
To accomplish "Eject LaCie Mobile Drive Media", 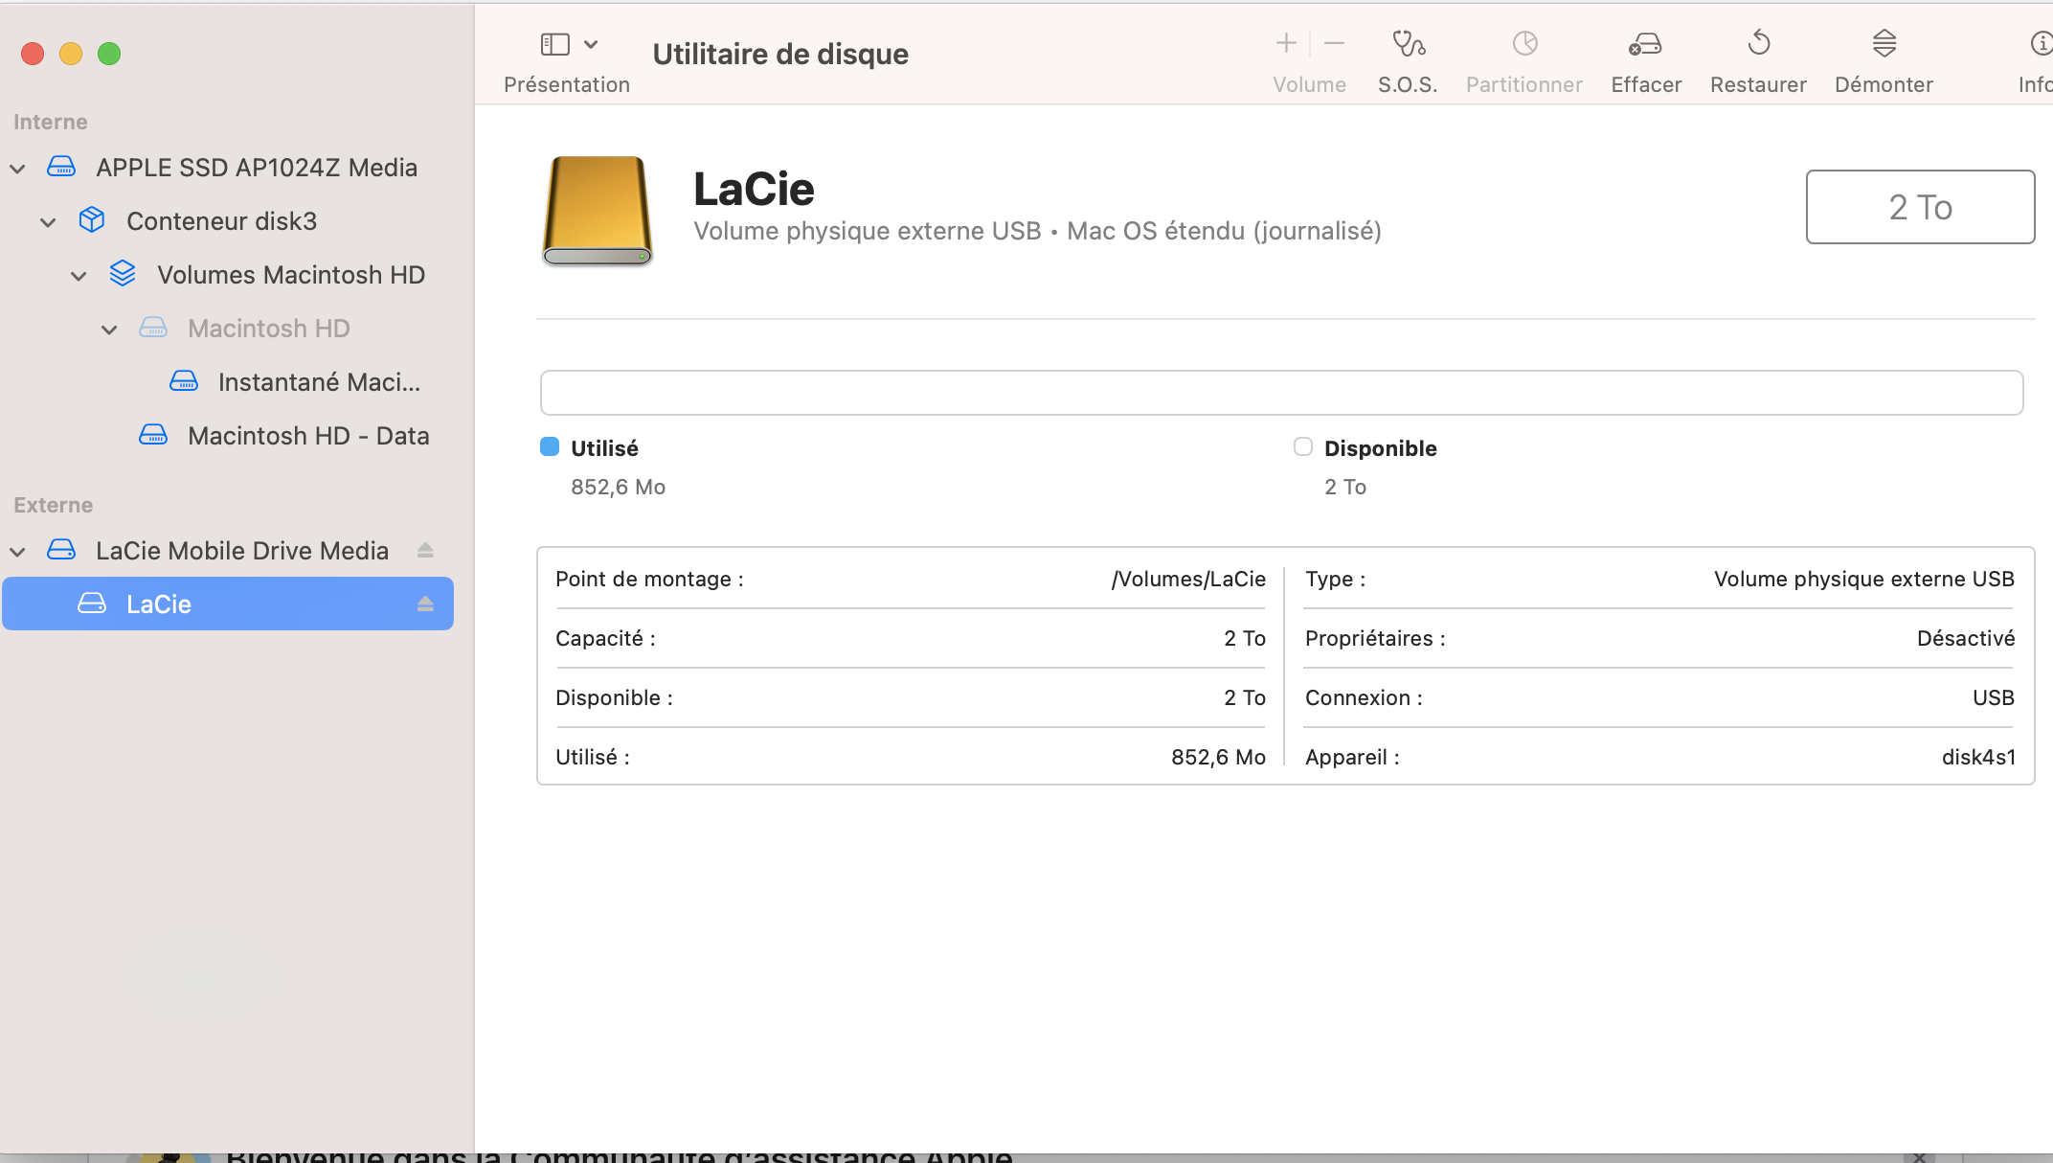I will [x=425, y=551].
